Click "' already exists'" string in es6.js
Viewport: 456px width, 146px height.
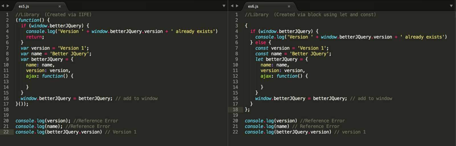pyautogui.click(x=422, y=37)
